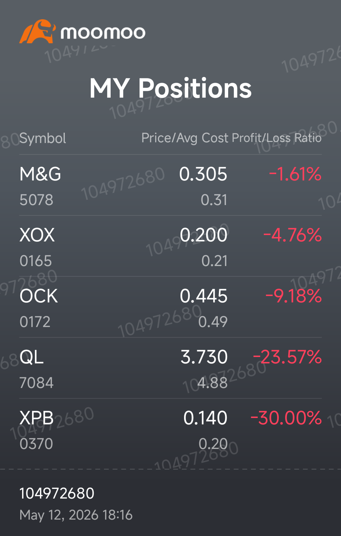Click the Price/Avg Cost column header
The image size is (341, 536).
(185, 138)
